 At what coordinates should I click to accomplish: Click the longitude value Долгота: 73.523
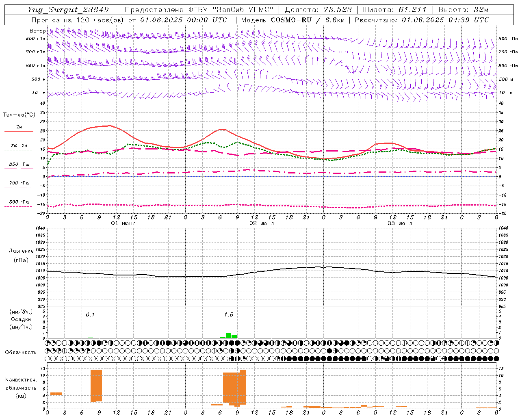tap(318, 10)
